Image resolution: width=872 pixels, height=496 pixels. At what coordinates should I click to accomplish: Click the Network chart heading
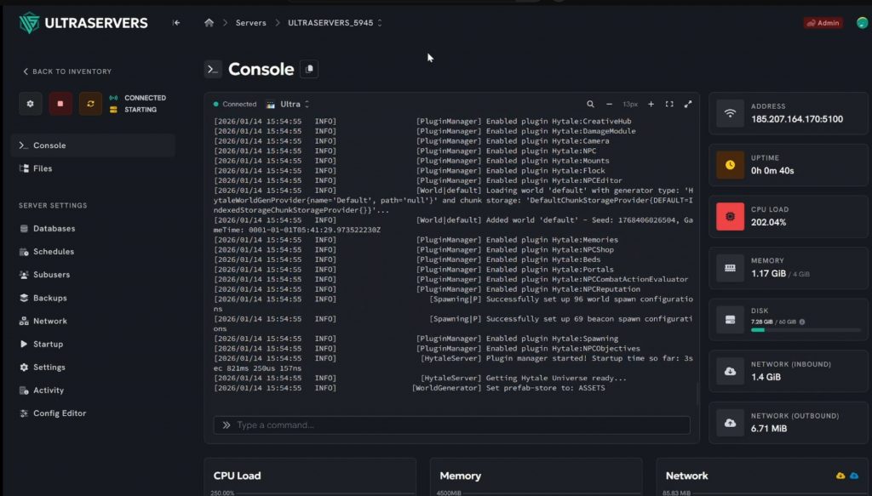click(x=686, y=476)
